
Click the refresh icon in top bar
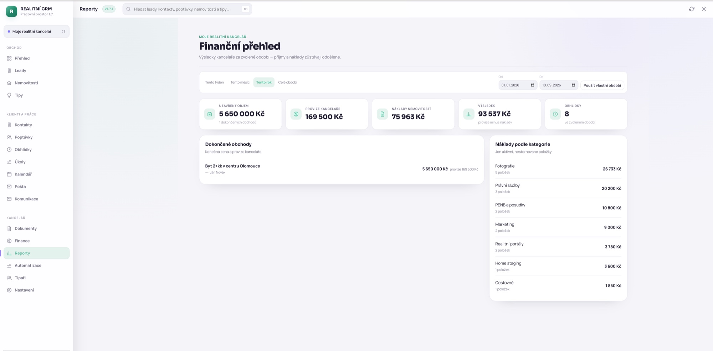coord(692,9)
